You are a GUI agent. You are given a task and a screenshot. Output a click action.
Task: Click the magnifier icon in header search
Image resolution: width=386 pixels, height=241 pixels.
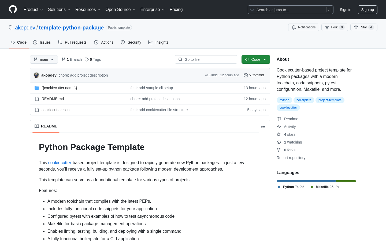(252, 10)
